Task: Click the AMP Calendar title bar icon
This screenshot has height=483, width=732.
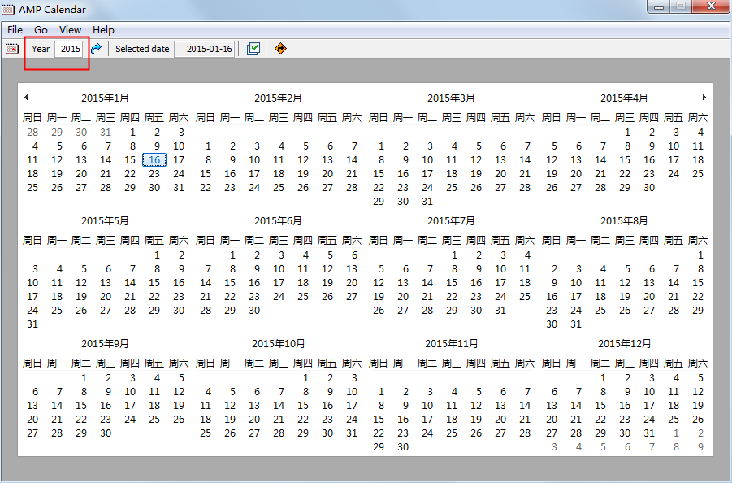Action: 8,9
